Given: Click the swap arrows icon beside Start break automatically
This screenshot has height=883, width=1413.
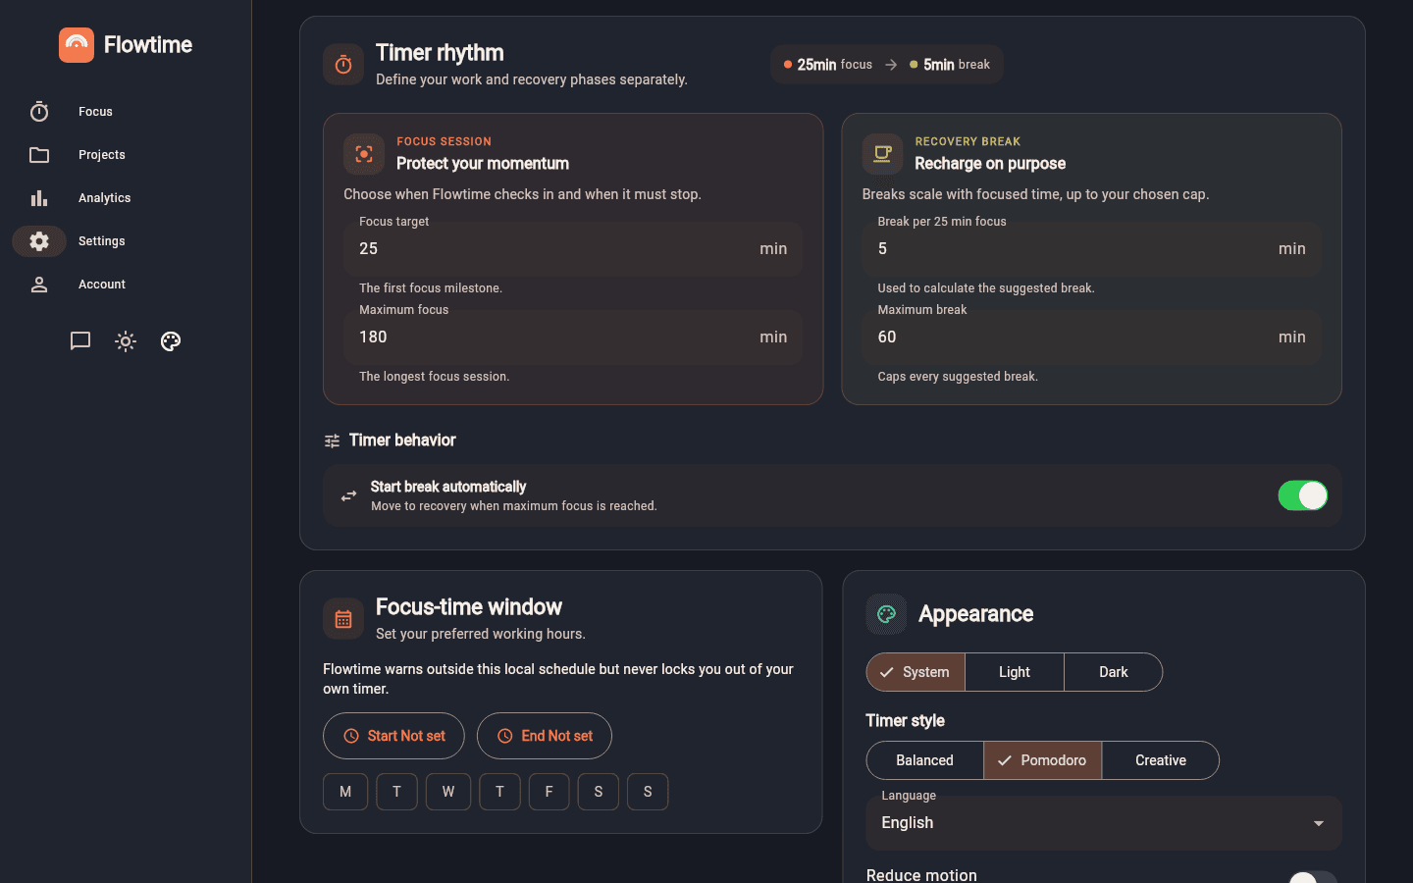Looking at the screenshot, I should [348, 496].
